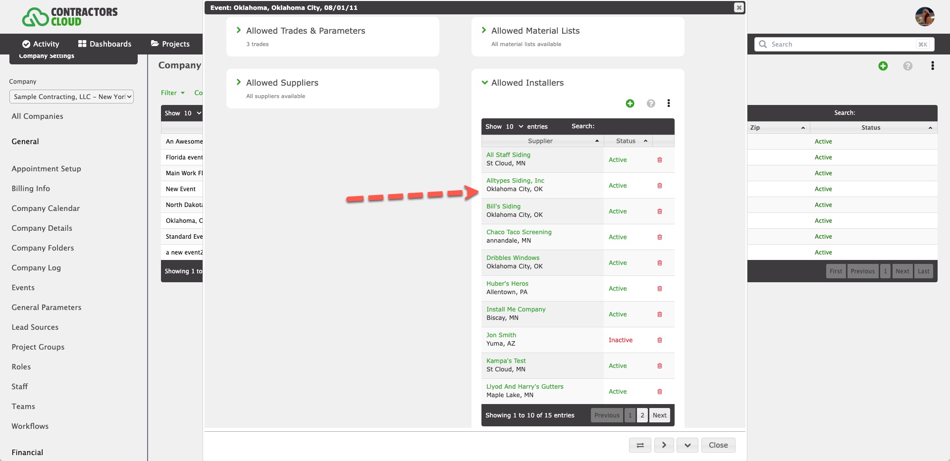Image resolution: width=950 pixels, height=461 pixels.
Task: Select Events in sidebar
Action: [23, 288]
